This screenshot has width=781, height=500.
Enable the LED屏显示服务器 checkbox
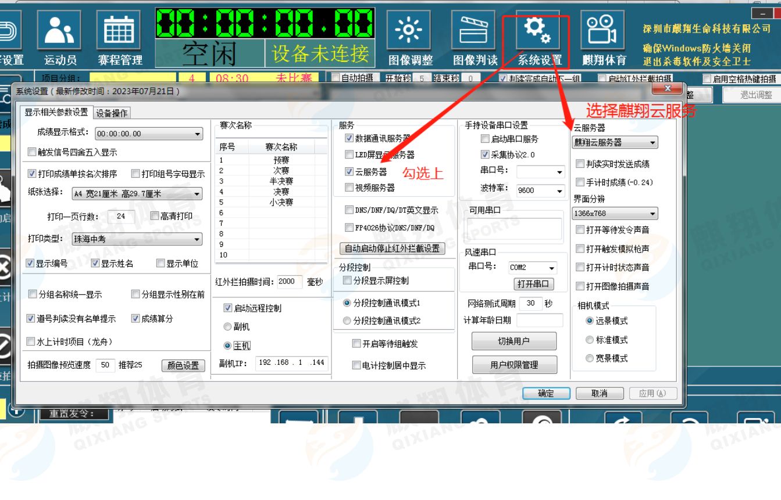[349, 155]
